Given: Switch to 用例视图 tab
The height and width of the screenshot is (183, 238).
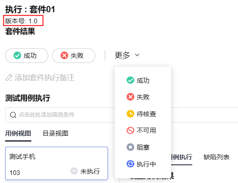Looking at the screenshot, I should 18,134.
